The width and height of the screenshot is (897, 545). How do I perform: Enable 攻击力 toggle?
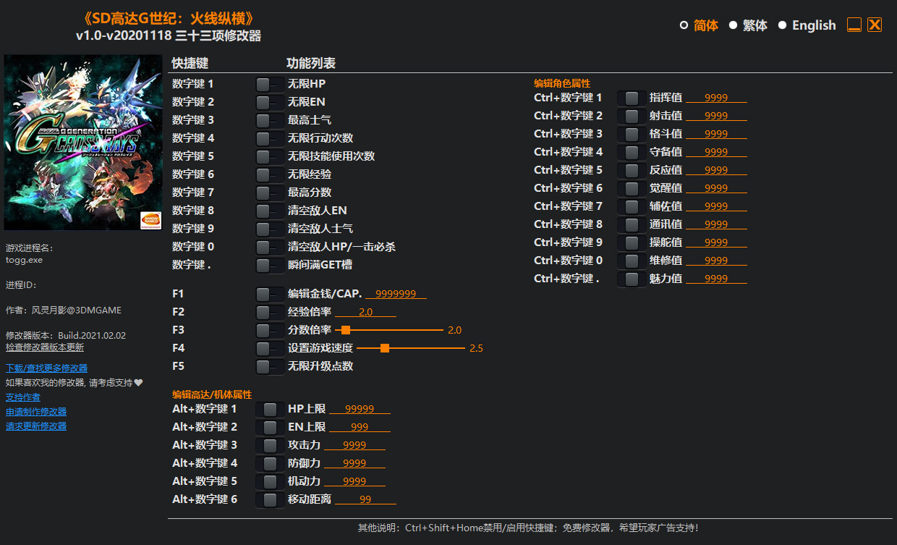270,445
